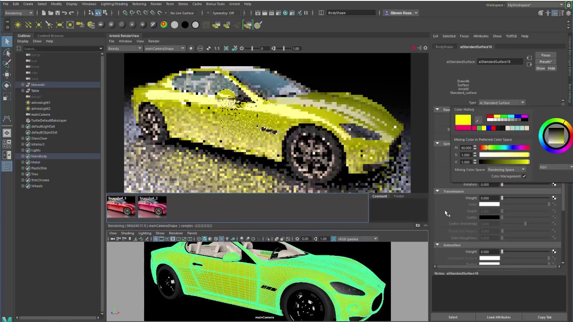Open the Snapshot_2 render thumbnail
Image resolution: width=573 pixels, height=322 pixels.
tap(152, 207)
